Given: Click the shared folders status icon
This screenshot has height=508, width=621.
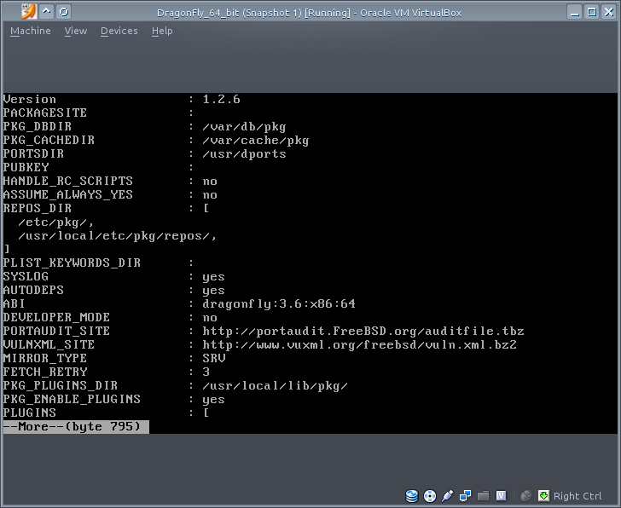Looking at the screenshot, I should tap(483, 496).
